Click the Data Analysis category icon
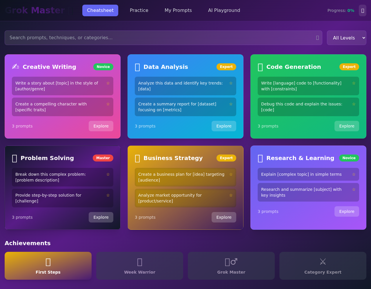Image resolution: width=371 pixels, height=289 pixels. 137,67
